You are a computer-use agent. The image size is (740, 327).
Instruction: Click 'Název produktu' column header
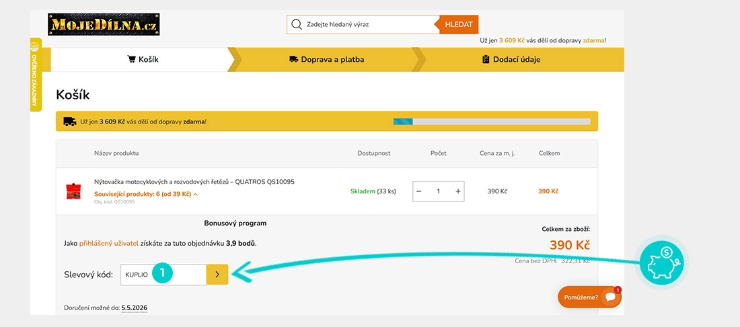[116, 153]
